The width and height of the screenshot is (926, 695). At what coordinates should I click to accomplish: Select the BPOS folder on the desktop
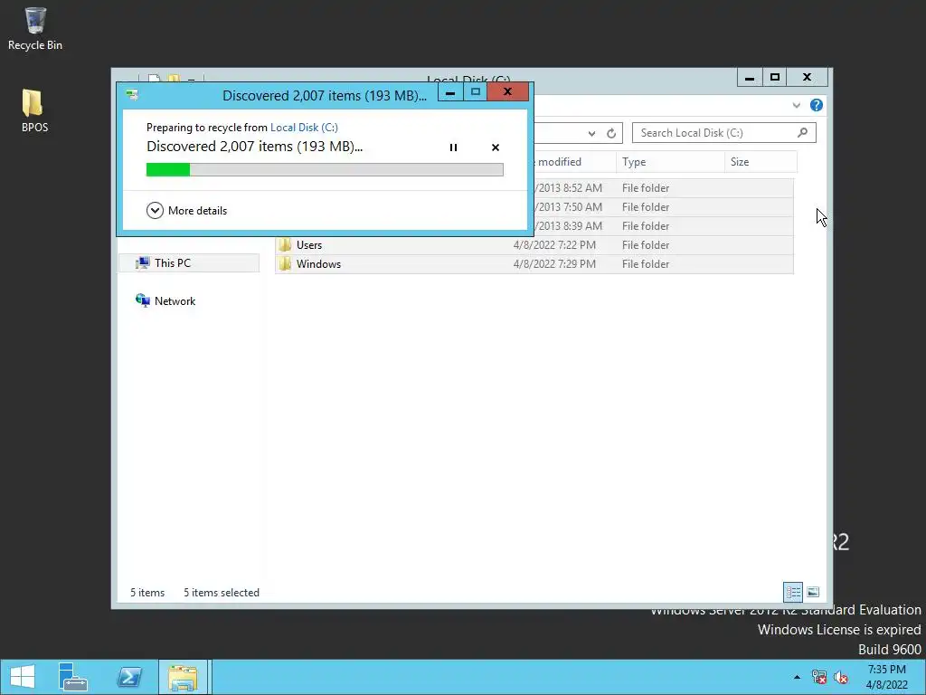click(34, 110)
